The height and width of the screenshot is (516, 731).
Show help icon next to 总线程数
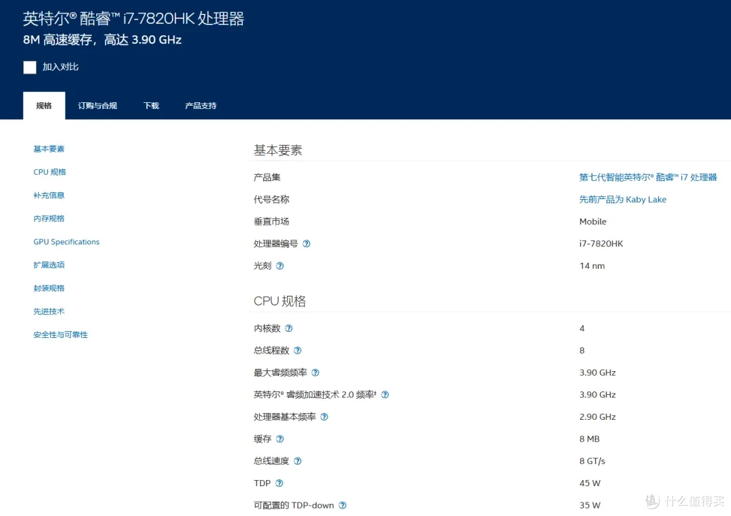pos(297,350)
